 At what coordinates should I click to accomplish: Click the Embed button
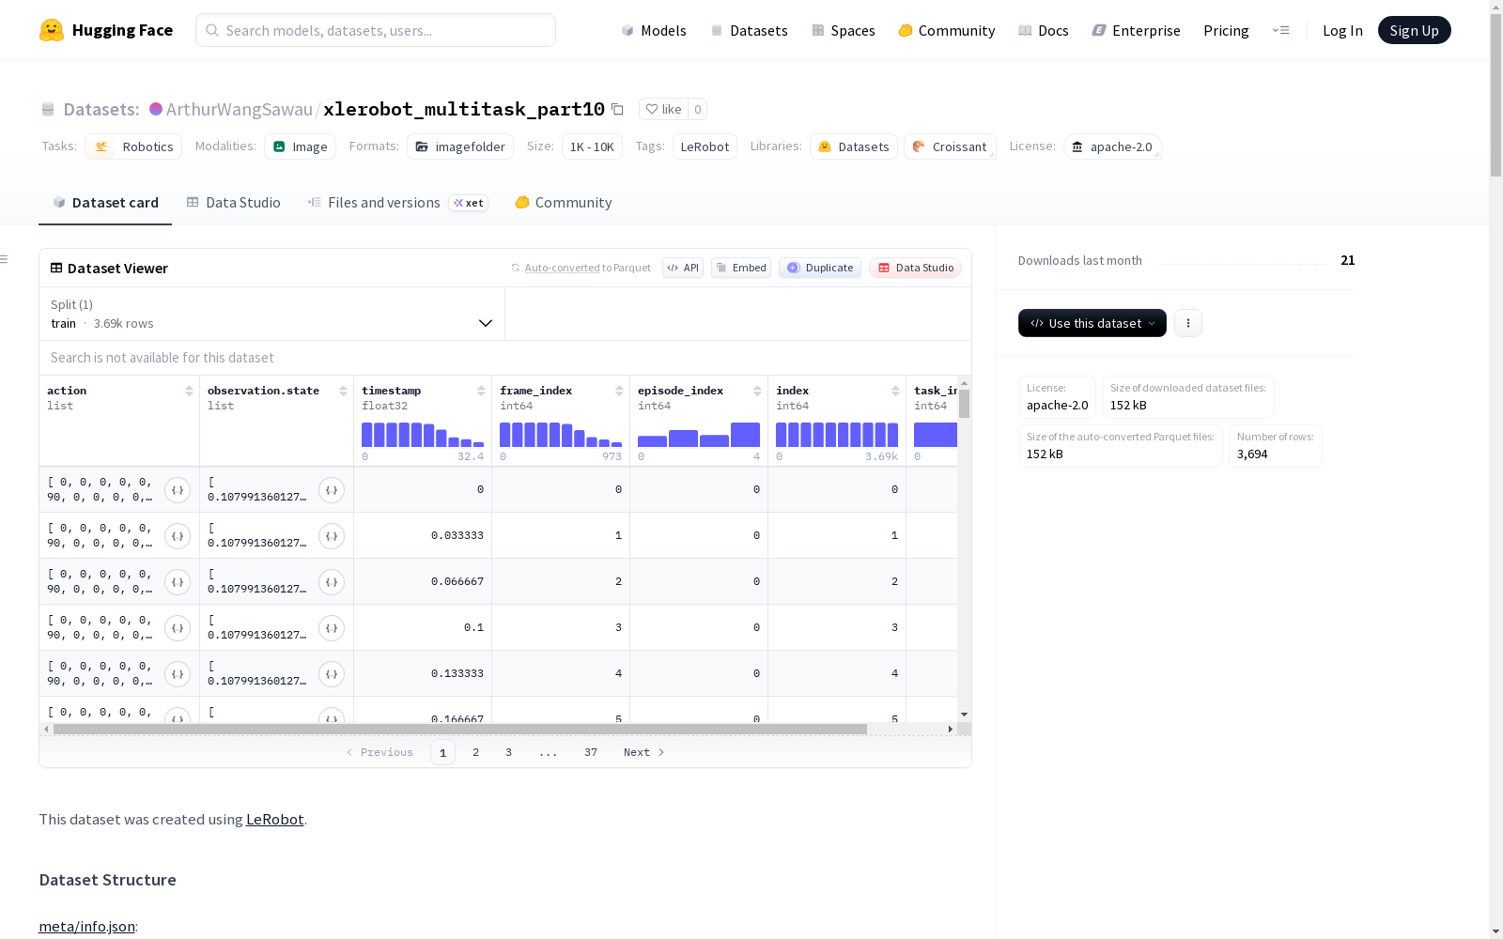tap(741, 268)
